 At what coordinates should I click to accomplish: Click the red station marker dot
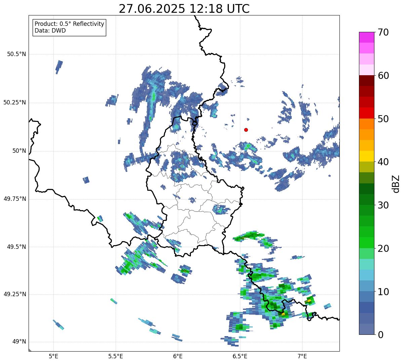tap(246, 130)
